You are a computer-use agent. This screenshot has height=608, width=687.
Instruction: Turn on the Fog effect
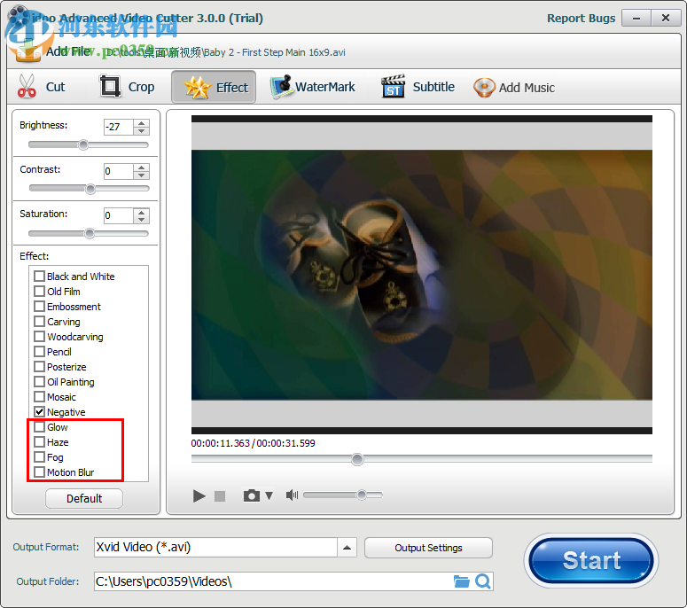(x=39, y=456)
